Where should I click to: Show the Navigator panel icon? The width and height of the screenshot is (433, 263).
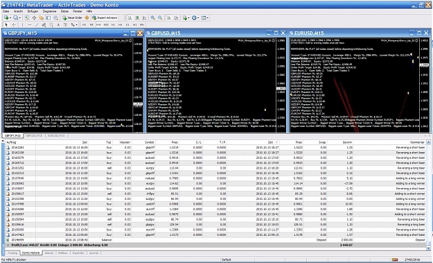point(41,18)
